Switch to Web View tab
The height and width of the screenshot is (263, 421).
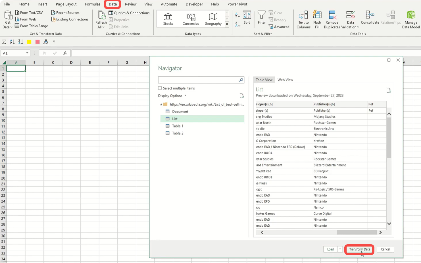tap(285, 80)
